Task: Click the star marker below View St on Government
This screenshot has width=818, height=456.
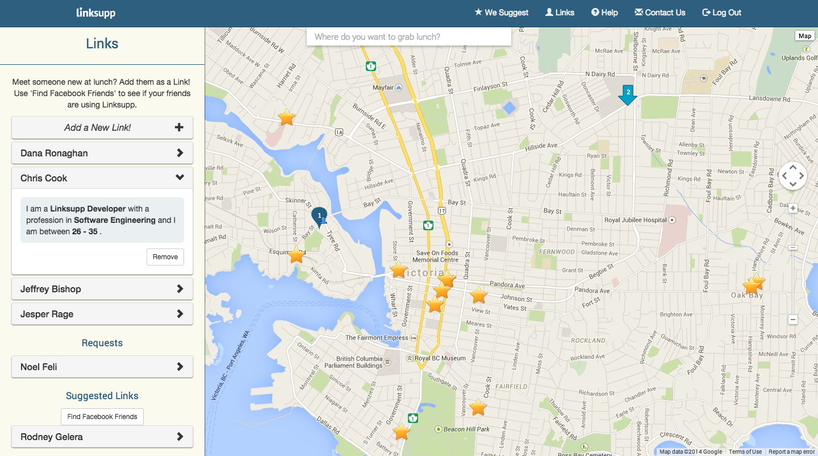Action: 435,305
